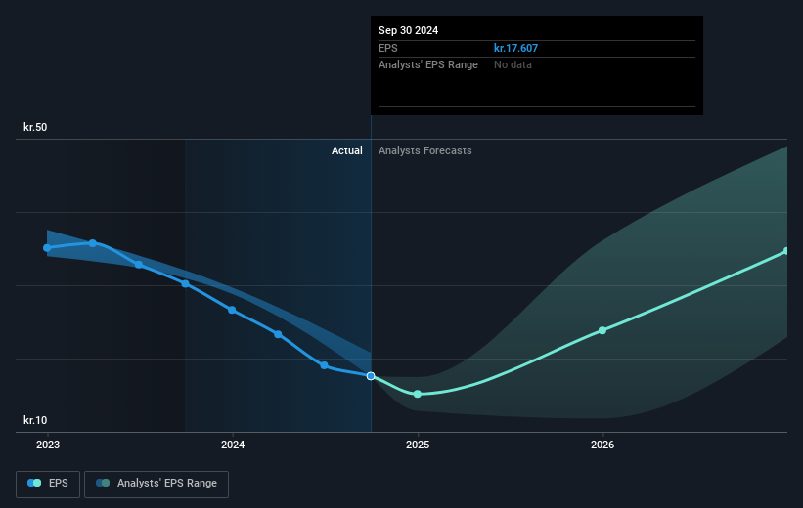Click the kr.50 y-axis label

coord(35,127)
